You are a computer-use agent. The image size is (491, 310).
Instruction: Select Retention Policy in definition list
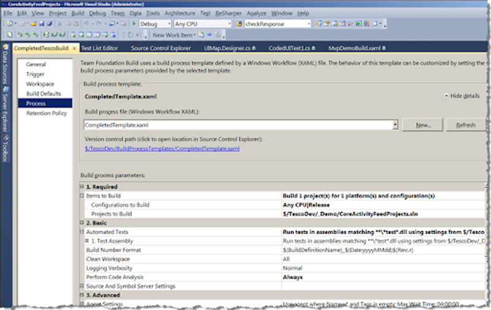(x=47, y=113)
